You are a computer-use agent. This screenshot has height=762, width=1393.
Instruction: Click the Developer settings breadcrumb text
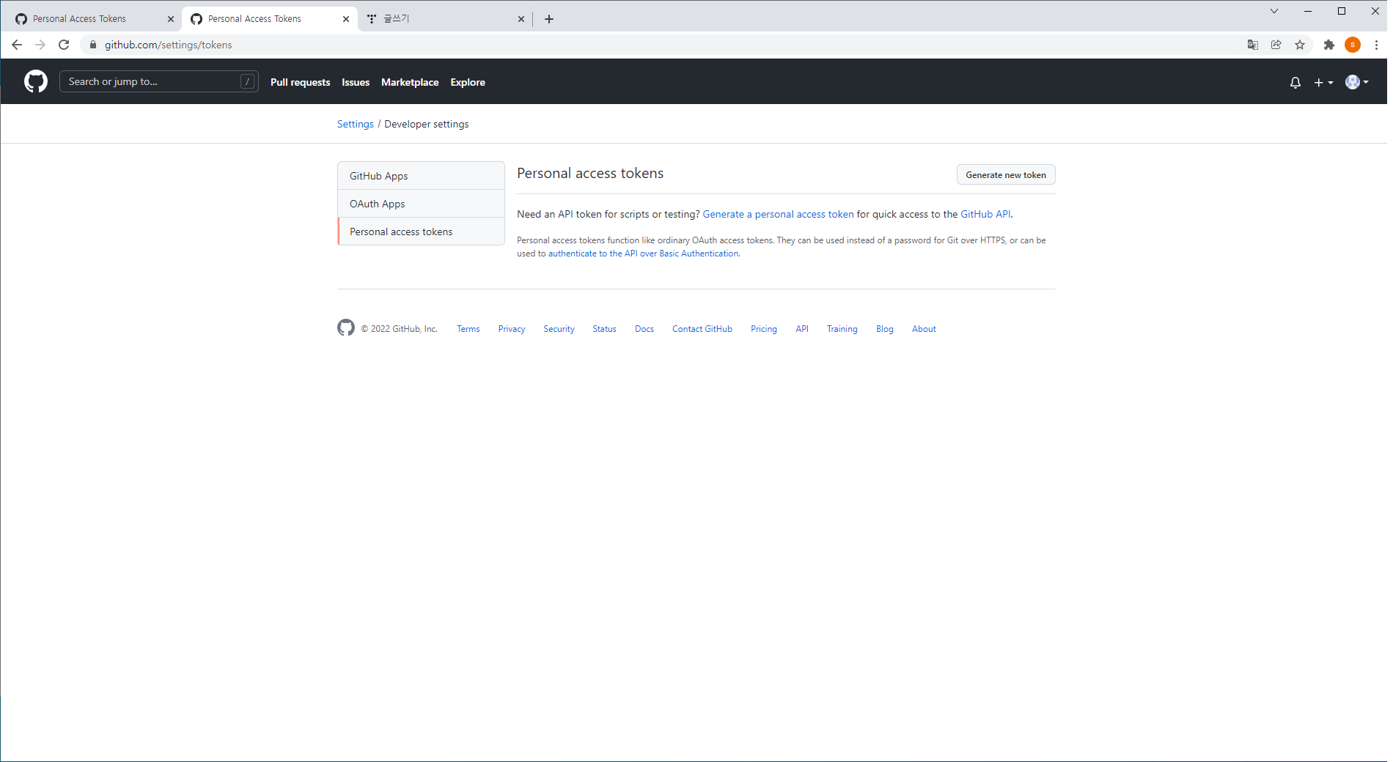click(x=427, y=124)
